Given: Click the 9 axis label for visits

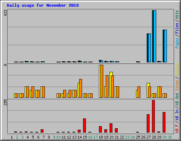Looking at the screenshot, I should 6,65.
